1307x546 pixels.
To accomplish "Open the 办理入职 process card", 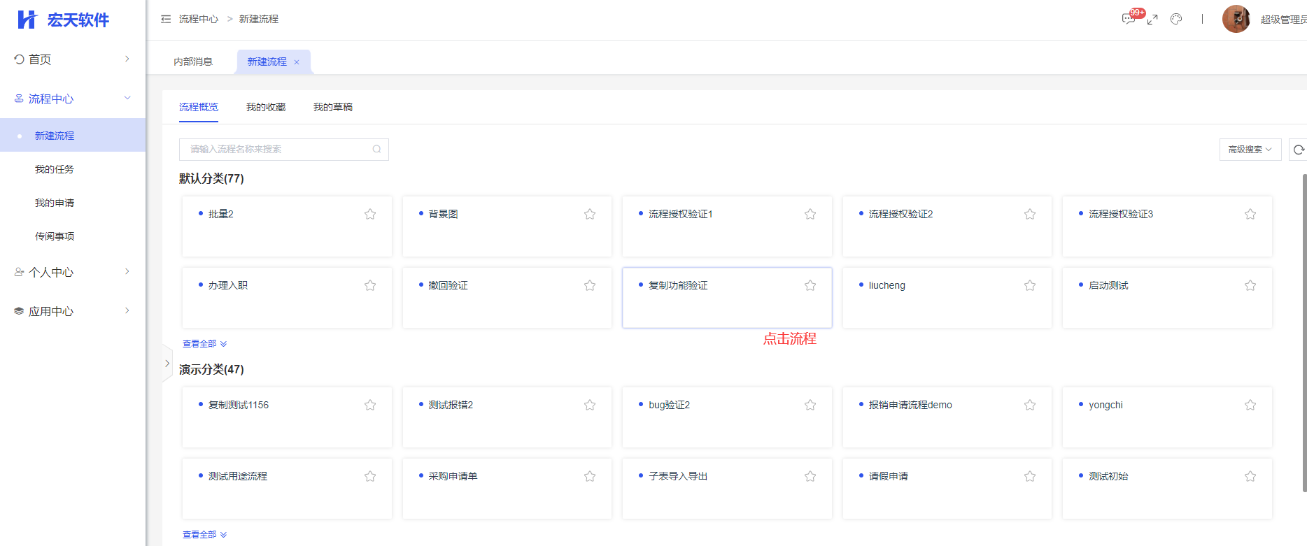I will 287,298.
